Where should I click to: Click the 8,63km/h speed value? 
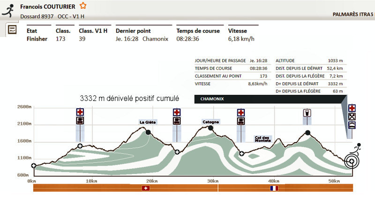[257, 84]
